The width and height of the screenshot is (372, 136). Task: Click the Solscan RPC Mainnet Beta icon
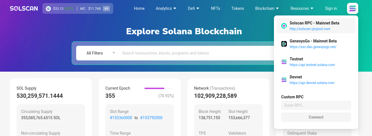click(284, 26)
